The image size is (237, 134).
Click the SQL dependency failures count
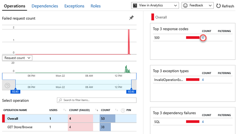tap(203, 122)
